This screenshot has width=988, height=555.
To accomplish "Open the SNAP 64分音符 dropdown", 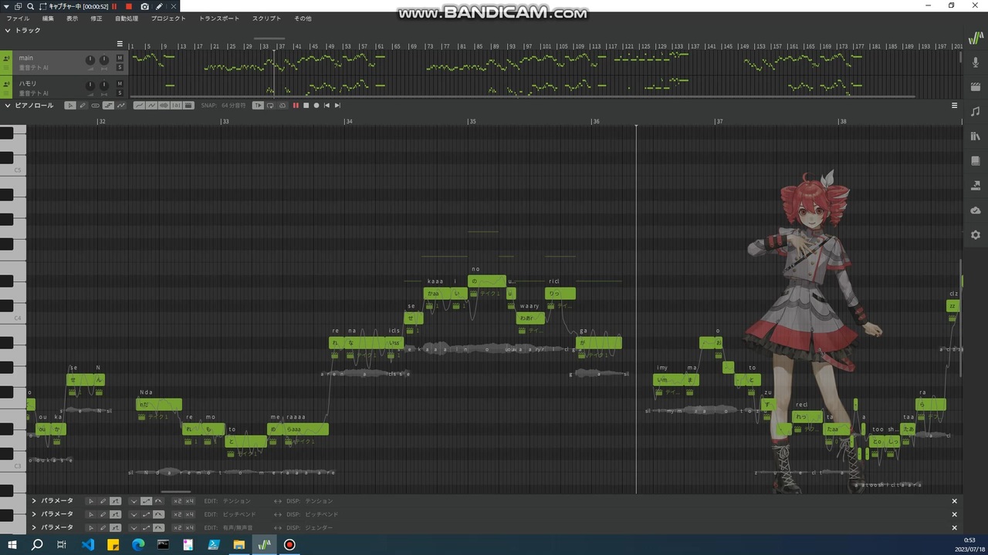I will pyautogui.click(x=224, y=106).
